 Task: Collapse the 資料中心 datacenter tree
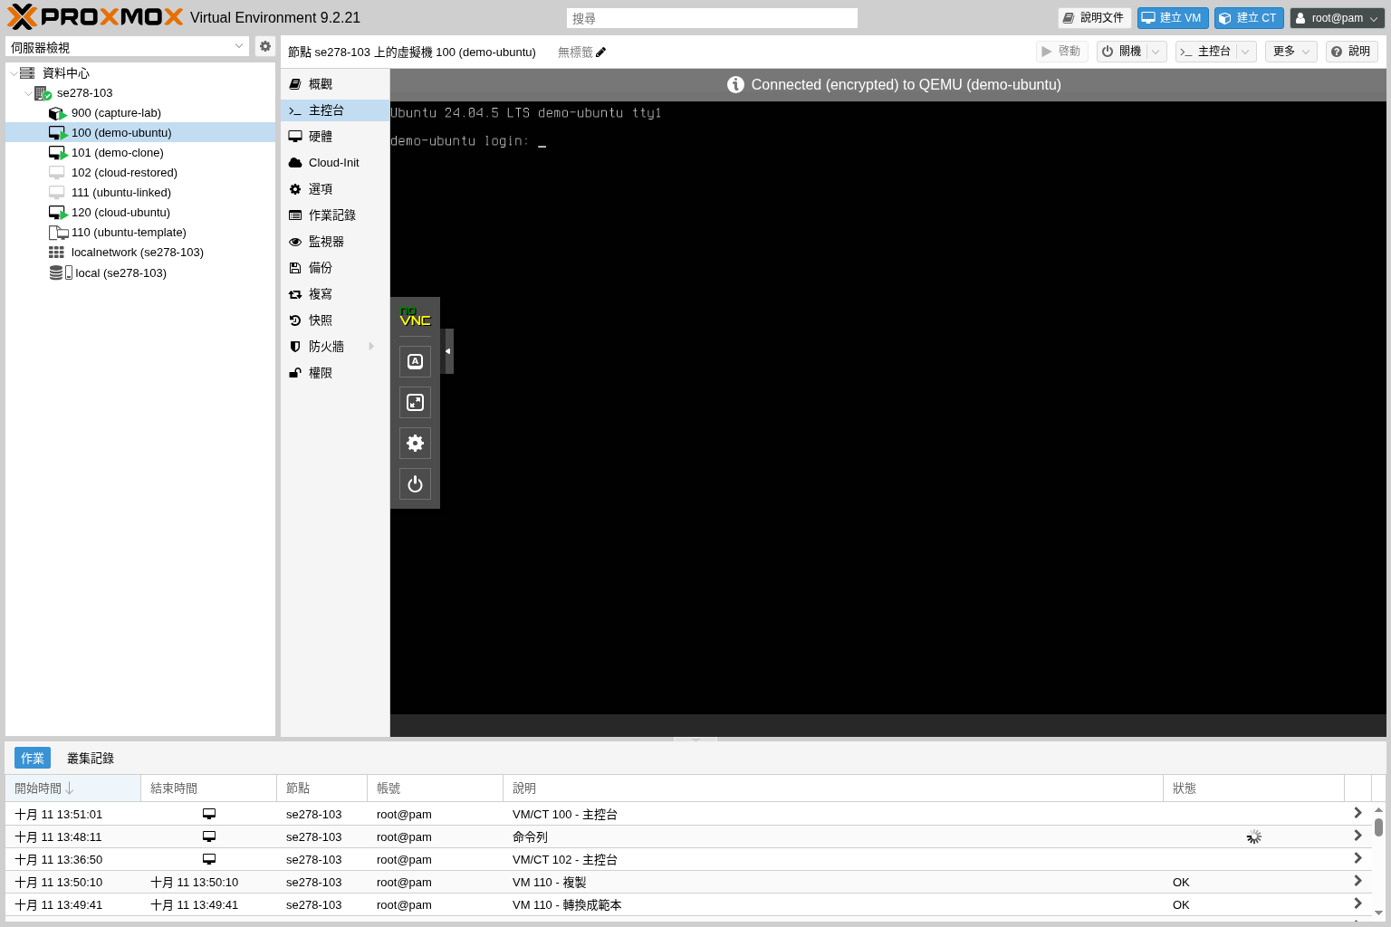click(14, 73)
